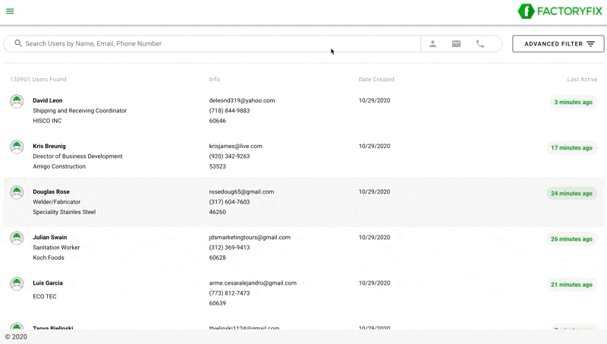607x344 pixels.
Task: Open Kris Breunig's user name
Action: tap(49, 146)
